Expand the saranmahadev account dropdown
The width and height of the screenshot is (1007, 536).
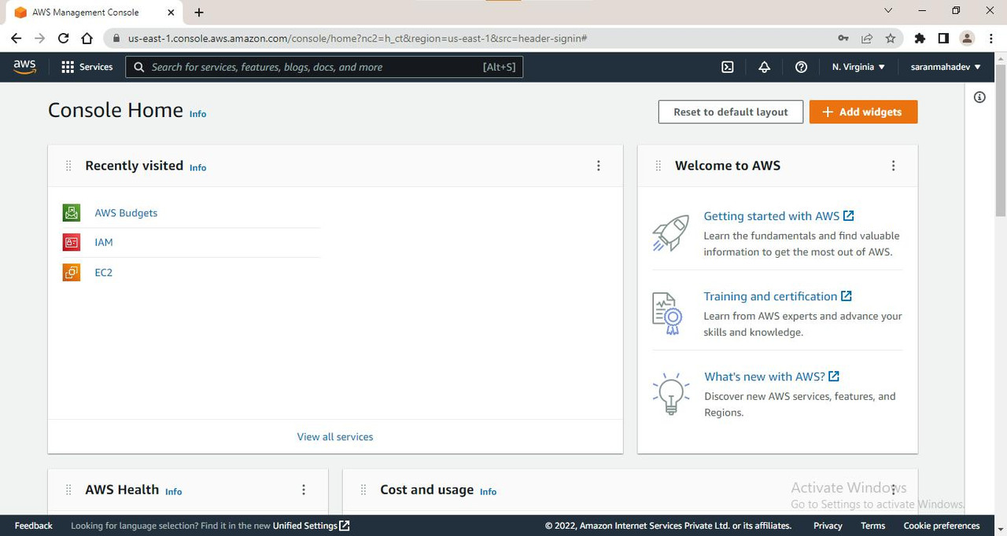[946, 67]
